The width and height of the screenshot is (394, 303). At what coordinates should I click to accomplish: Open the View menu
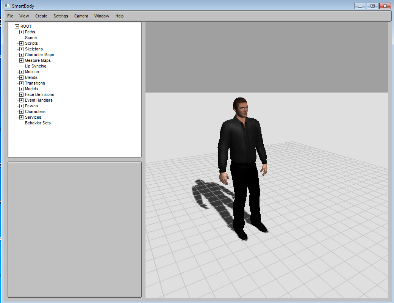pos(24,16)
